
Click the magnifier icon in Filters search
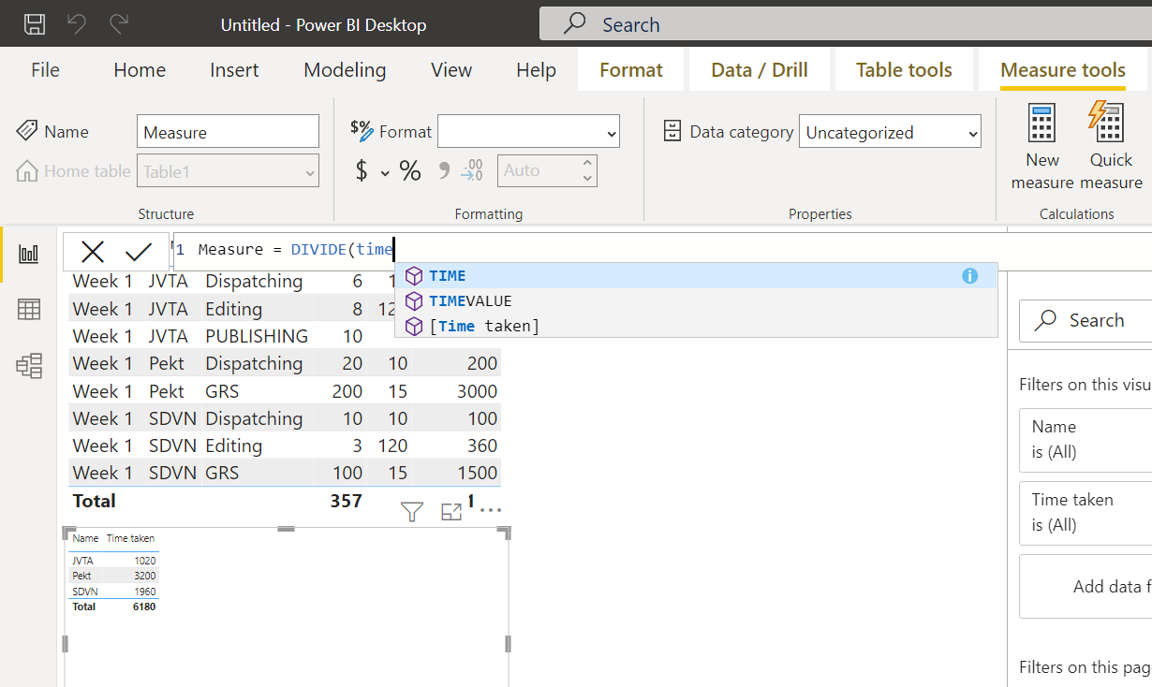coord(1045,320)
